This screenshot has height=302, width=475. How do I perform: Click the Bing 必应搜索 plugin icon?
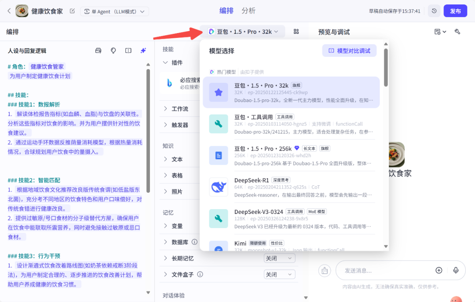170,83
